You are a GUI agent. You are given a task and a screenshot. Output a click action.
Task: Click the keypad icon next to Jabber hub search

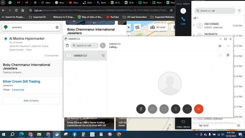pyautogui.click(x=239, y=11)
